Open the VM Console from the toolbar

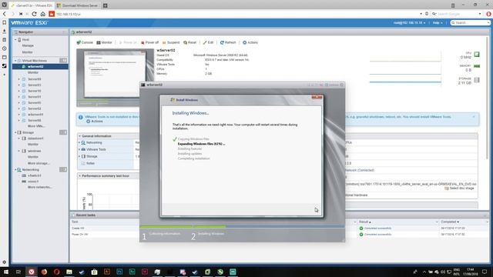[x=85, y=42]
